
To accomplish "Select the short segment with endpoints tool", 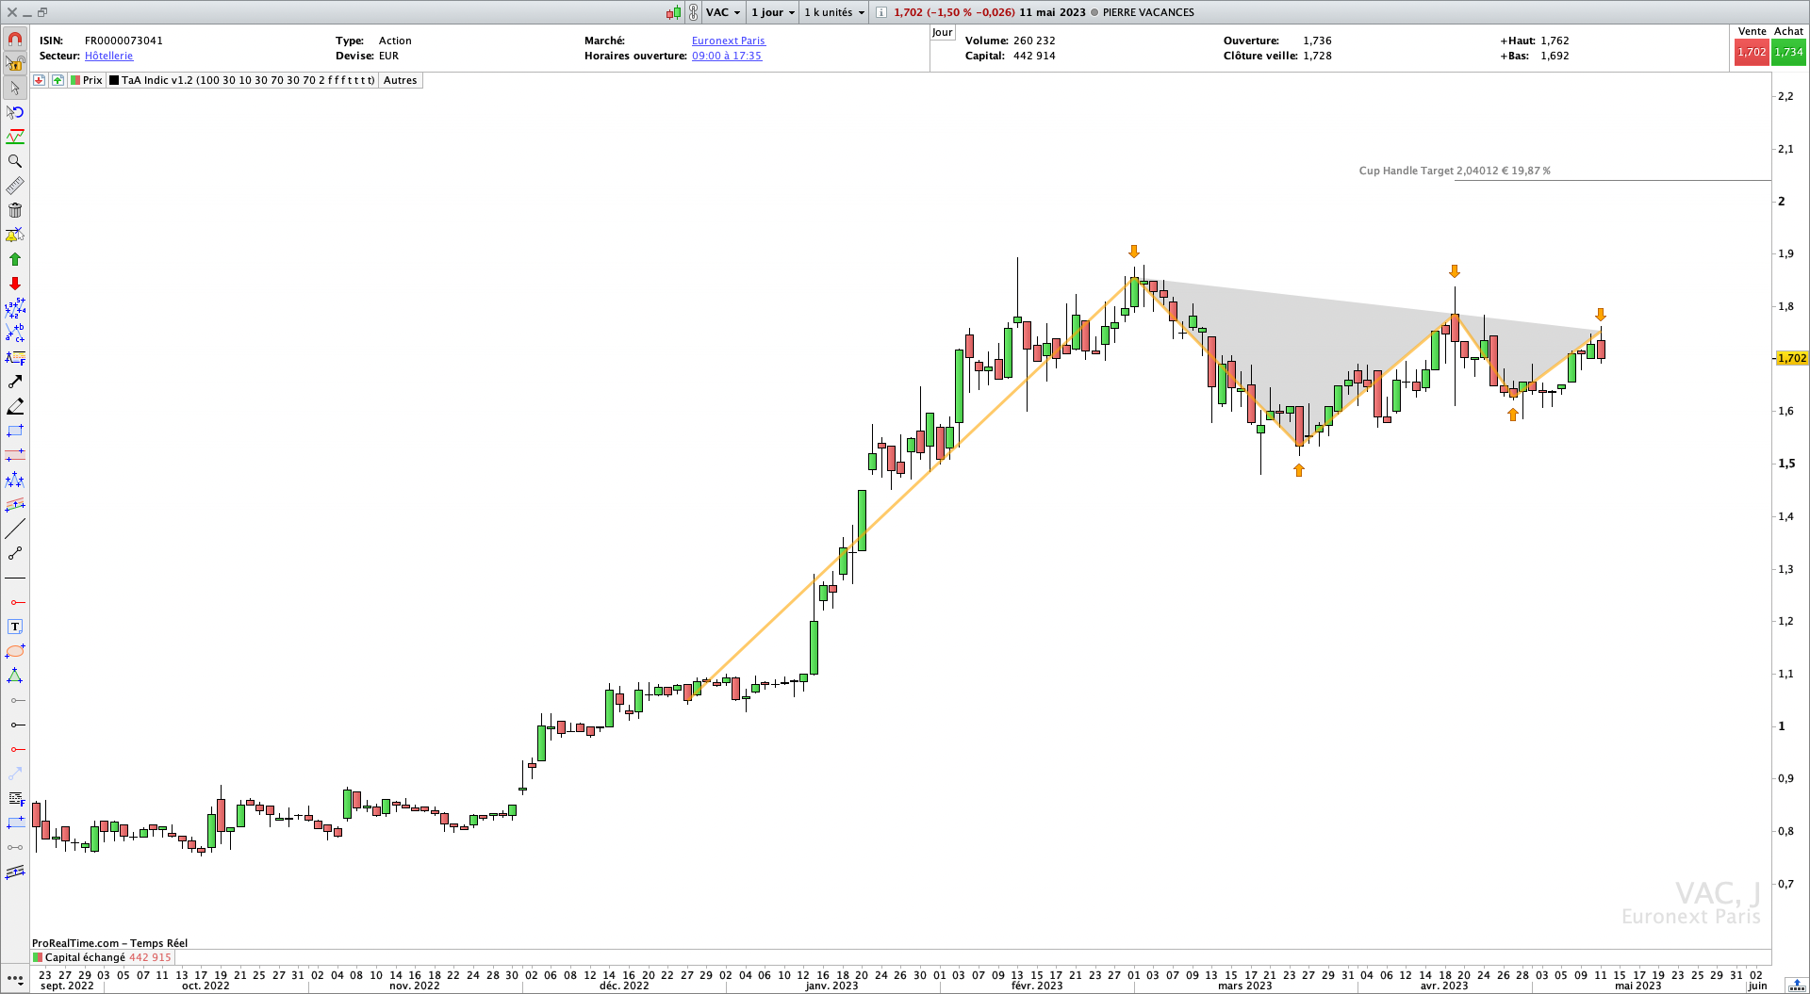I will [x=15, y=553].
